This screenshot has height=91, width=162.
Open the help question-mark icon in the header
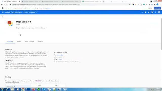pyautogui.click(x=149, y=12)
